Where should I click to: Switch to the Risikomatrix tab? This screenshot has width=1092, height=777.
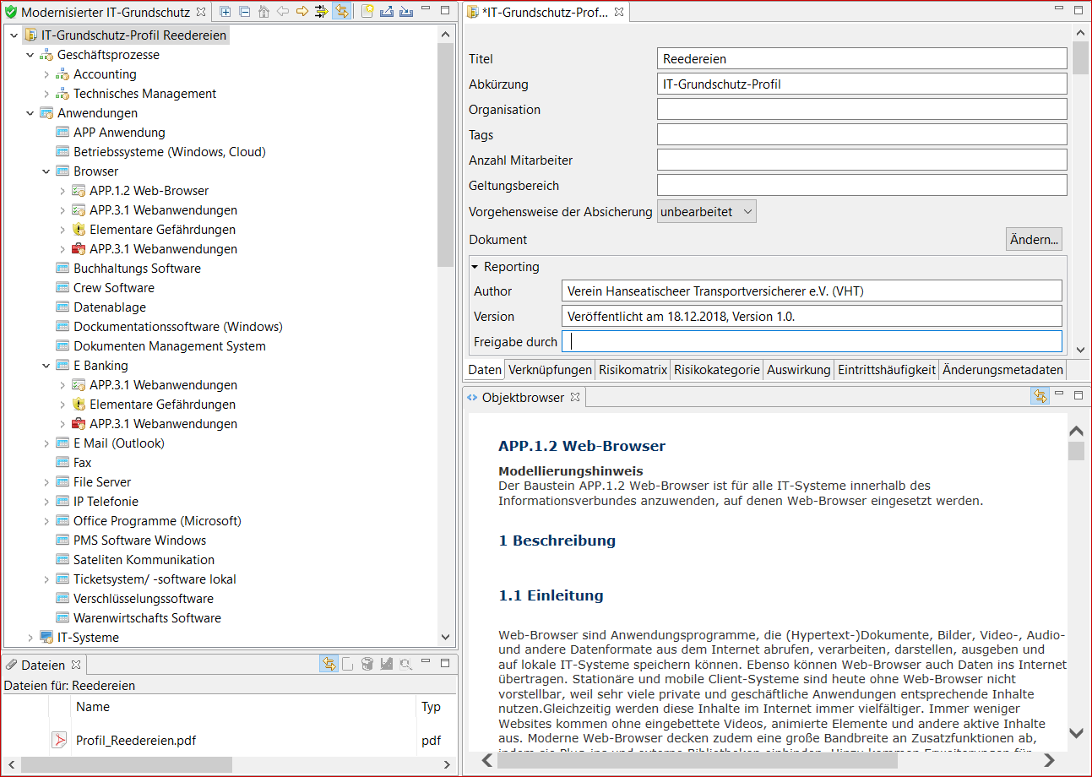tap(633, 370)
